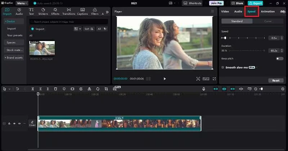Screen dimensions: 288x151
Task: Record voiceover with microphone icon
Action: pyautogui.click(x=203, y=89)
